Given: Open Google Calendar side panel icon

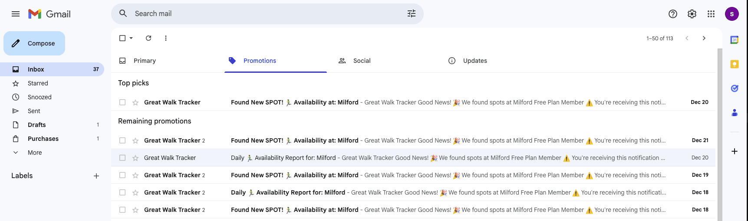Looking at the screenshot, I should [x=735, y=40].
